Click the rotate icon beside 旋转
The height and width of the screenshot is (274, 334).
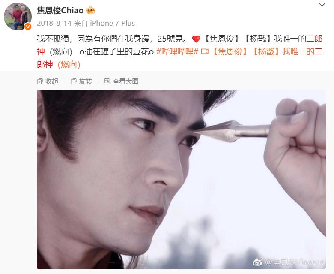click(74, 81)
